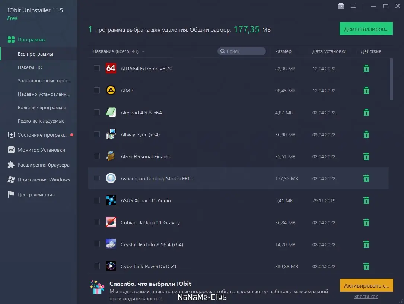Check the ASUS Xonar D1 Audio checkbox

96,200
